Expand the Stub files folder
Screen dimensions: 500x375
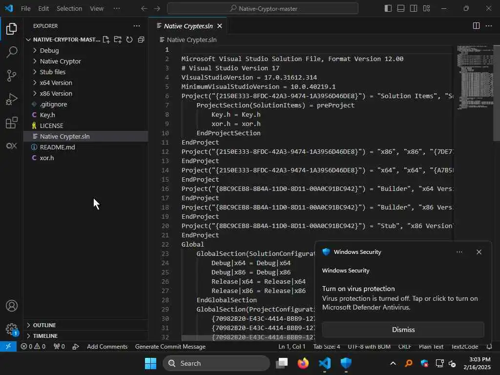(x=53, y=72)
